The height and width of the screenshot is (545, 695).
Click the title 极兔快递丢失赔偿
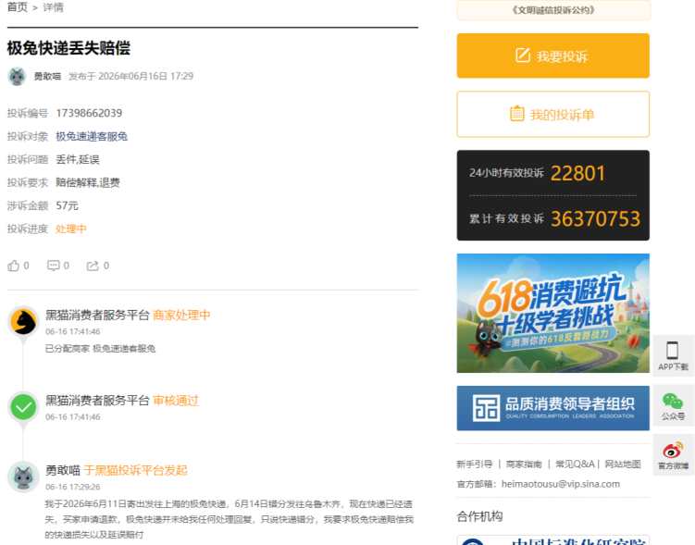click(x=68, y=48)
